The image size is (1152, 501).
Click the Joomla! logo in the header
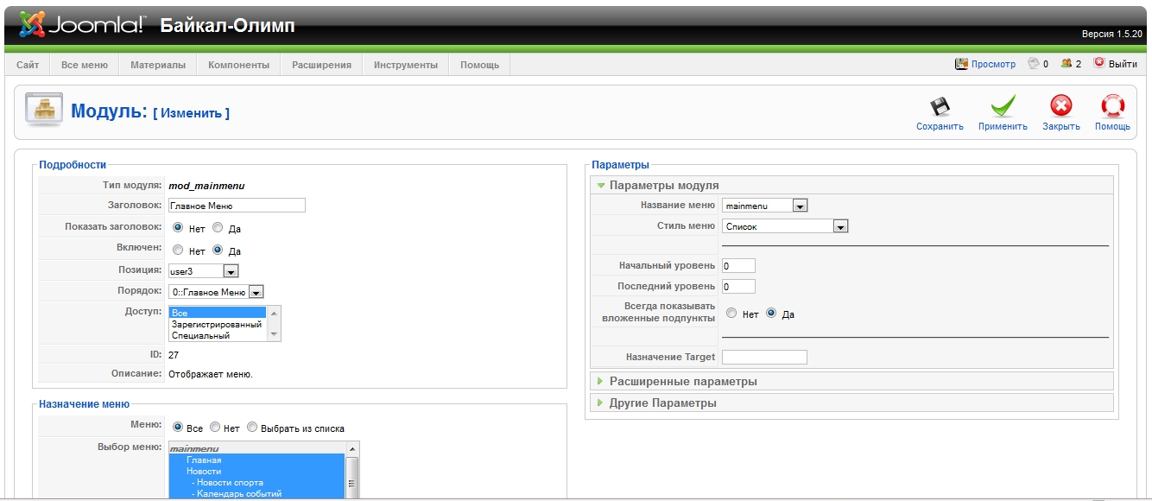pyautogui.click(x=82, y=26)
